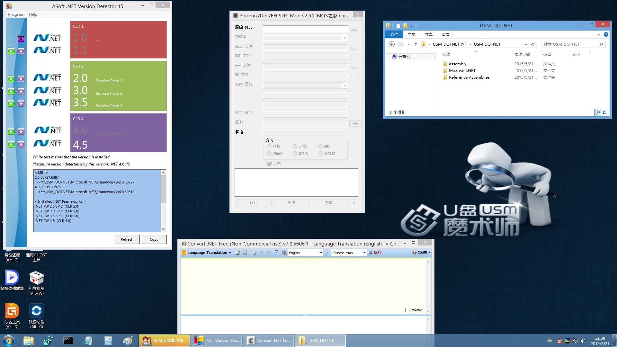Image resolution: width=617 pixels, height=347 pixels.
Task: Select the 动态 method radio button
Action: coord(295,147)
